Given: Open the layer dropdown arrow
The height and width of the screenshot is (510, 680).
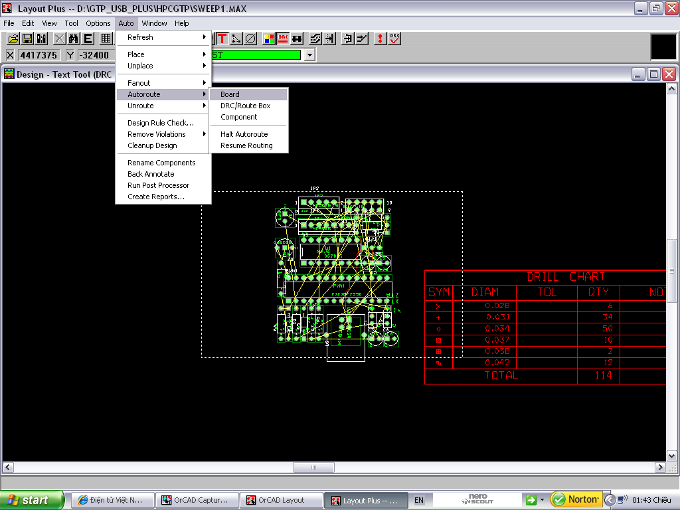Looking at the screenshot, I should 309,55.
